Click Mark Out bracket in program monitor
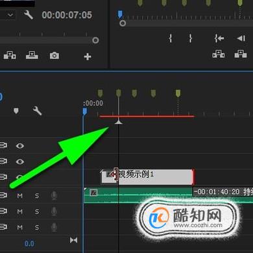 coord(190,38)
